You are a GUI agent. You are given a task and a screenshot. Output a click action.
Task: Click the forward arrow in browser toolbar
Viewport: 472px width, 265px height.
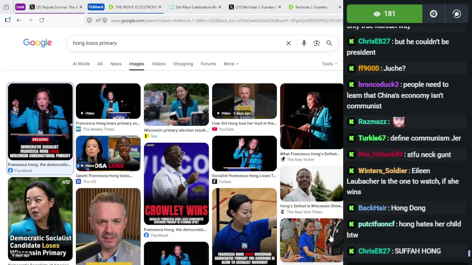(30, 20)
